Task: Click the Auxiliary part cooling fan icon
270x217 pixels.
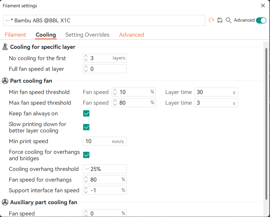Action: (5, 202)
